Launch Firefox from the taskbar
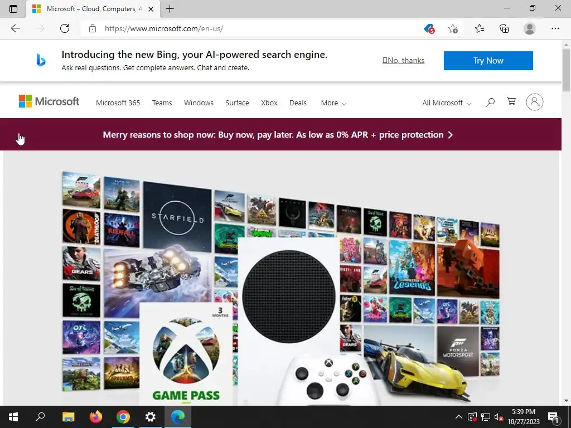The image size is (571, 428). pyautogui.click(x=96, y=417)
